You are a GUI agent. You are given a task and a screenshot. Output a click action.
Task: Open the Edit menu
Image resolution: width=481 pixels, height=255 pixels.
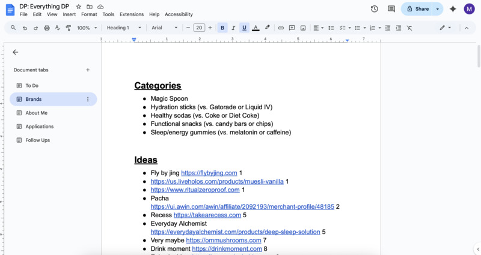tap(37, 14)
